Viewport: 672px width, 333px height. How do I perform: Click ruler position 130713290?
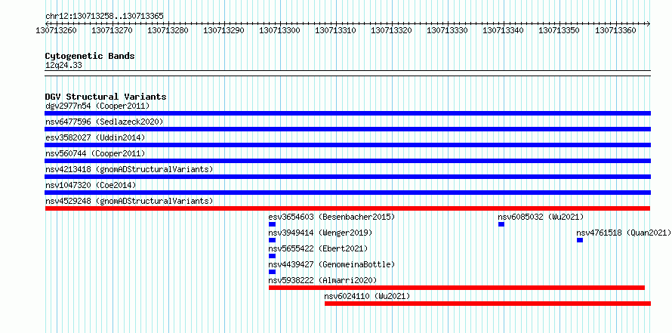pos(224,30)
